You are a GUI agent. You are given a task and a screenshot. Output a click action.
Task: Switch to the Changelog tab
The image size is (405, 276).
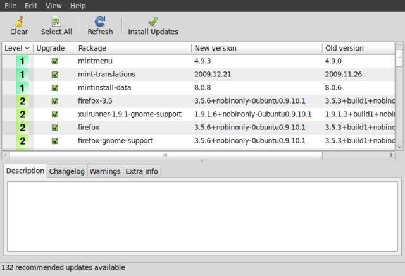66,171
